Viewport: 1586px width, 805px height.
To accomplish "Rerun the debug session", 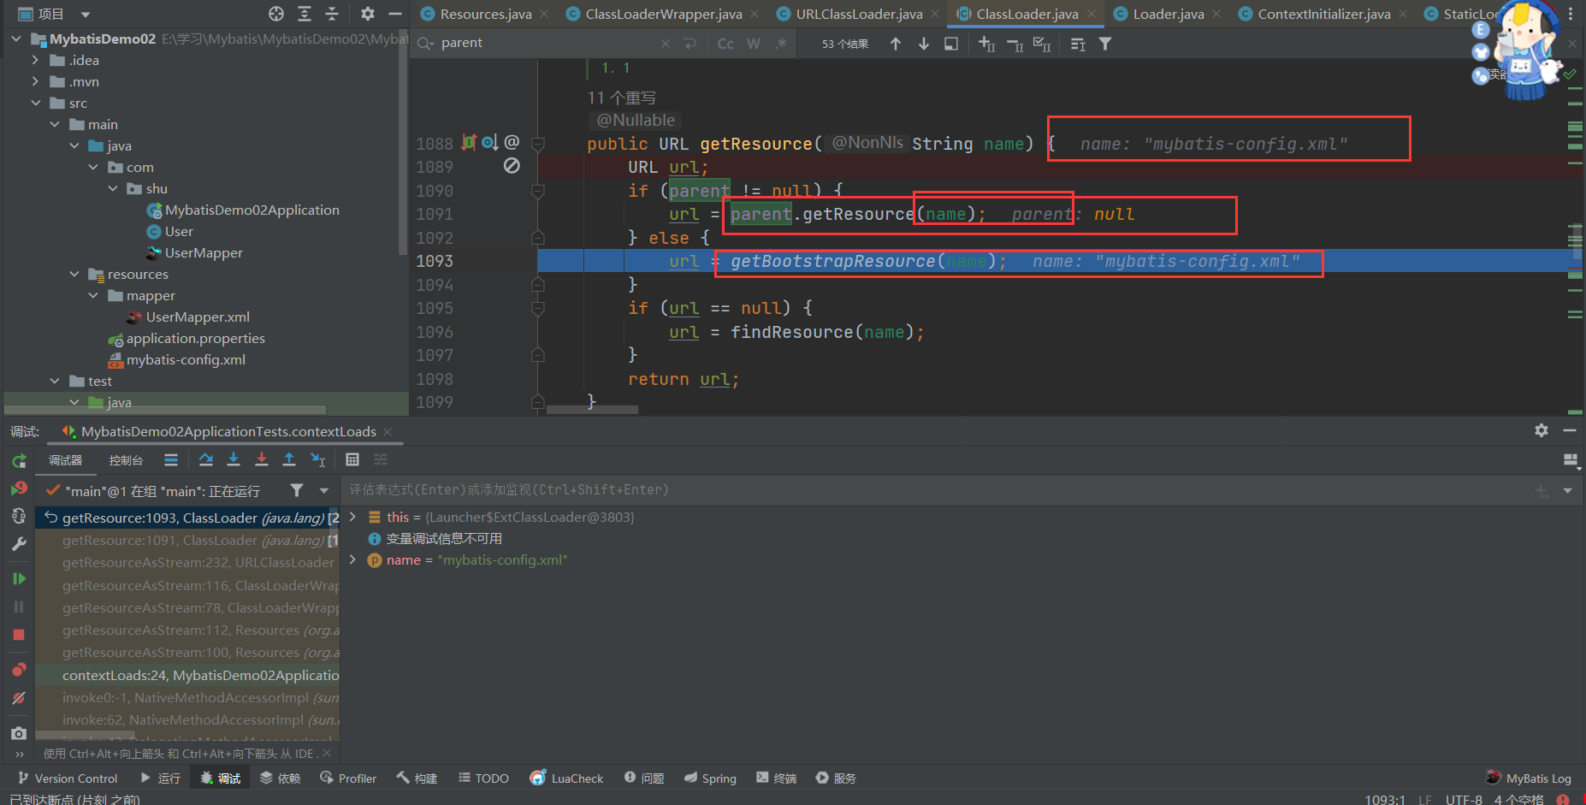I will coord(19,461).
